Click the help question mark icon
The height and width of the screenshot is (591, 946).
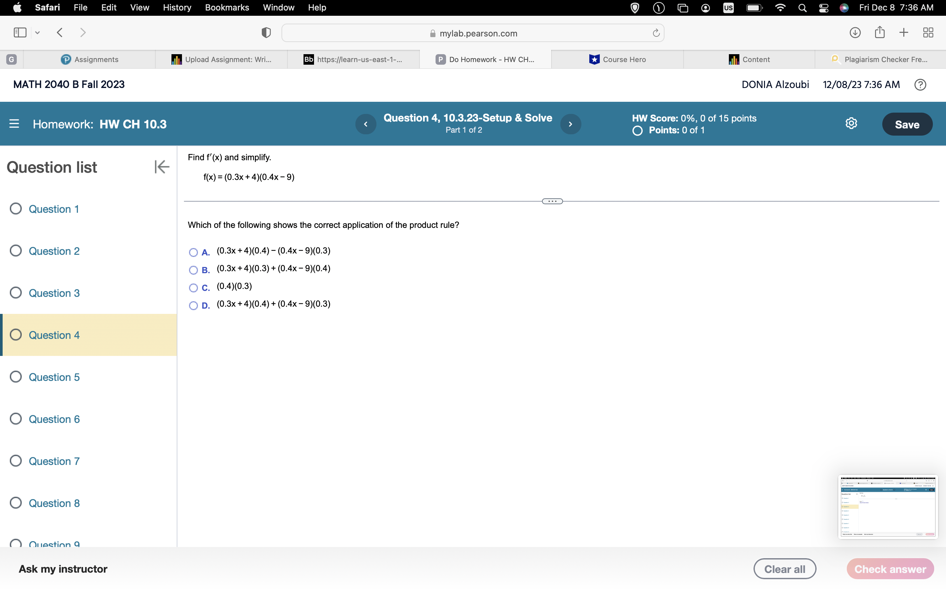(920, 84)
